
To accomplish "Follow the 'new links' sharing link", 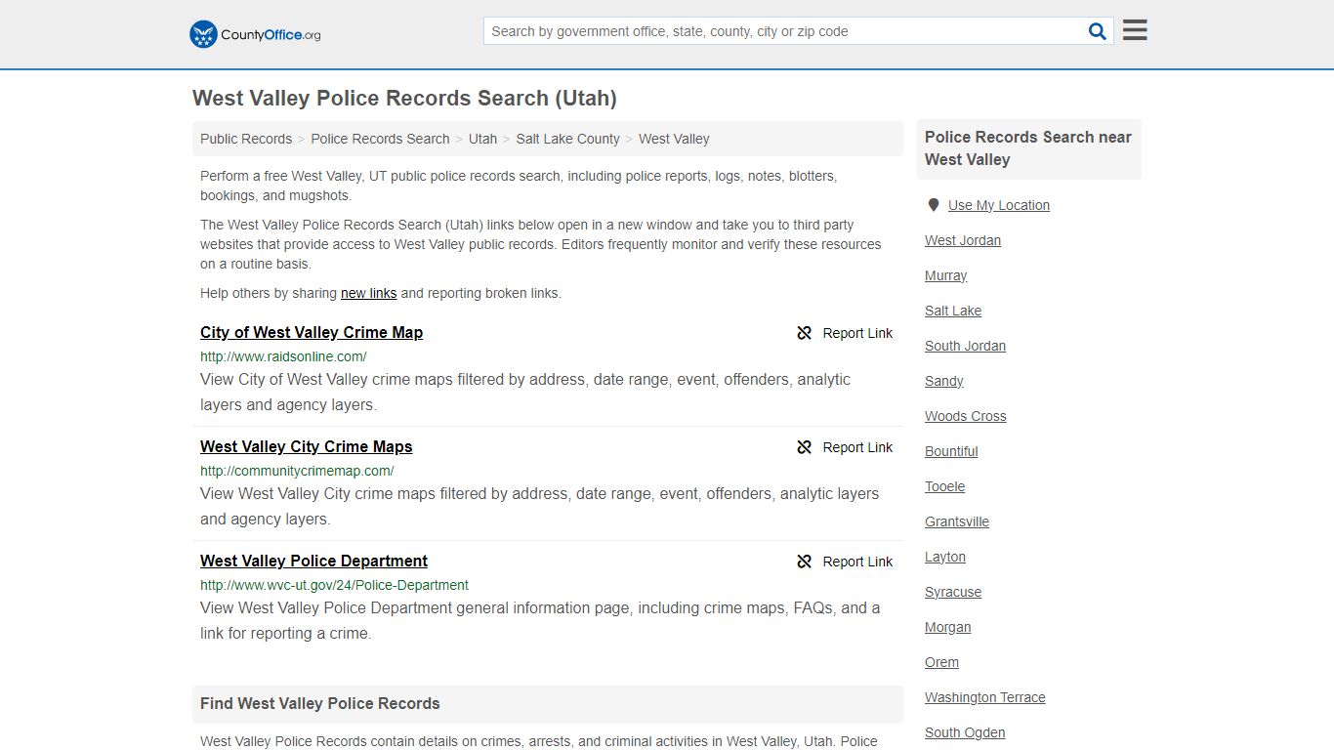I will [x=368, y=293].
